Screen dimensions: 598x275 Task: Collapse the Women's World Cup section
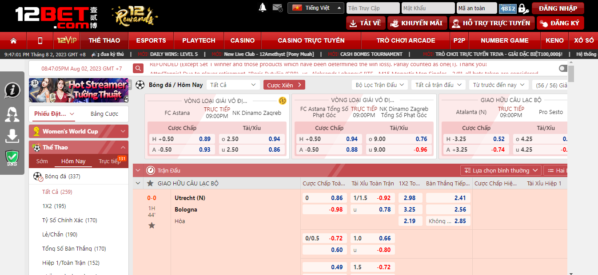pos(123,131)
